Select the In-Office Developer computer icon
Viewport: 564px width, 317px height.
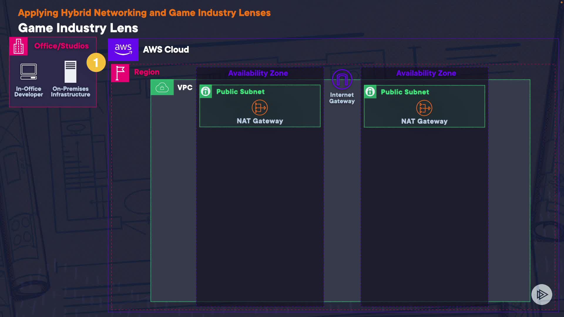coord(28,72)
